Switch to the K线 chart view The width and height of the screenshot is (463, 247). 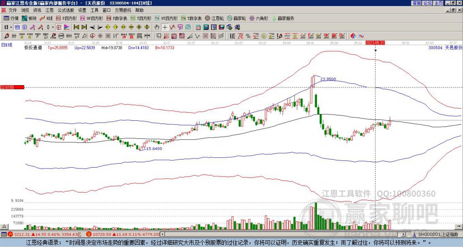46,18
